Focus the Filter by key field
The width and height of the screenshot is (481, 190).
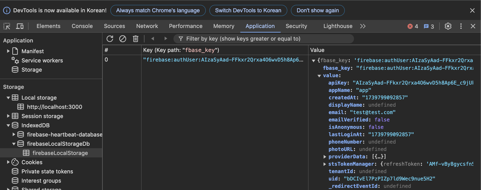click(x=264, y=39)
